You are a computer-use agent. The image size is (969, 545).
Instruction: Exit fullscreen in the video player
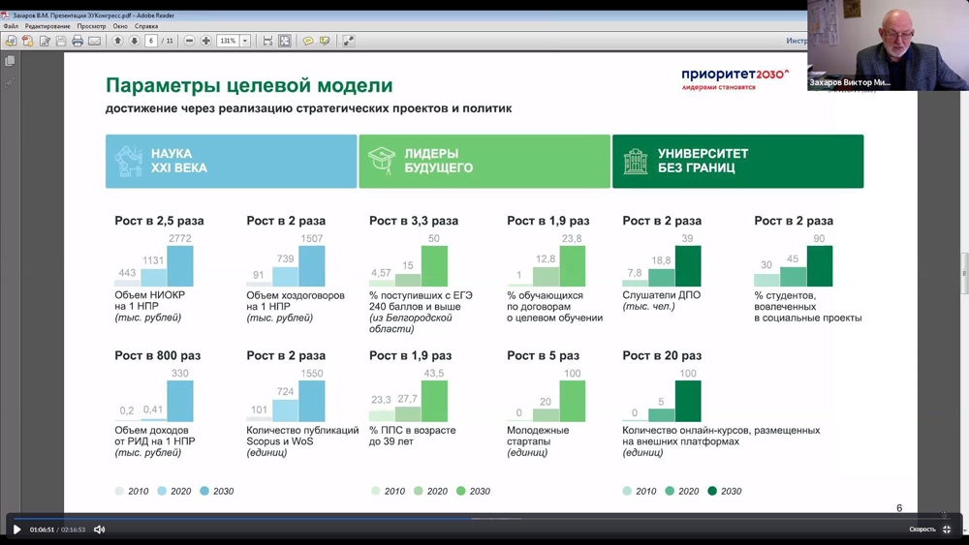[947, 530]
